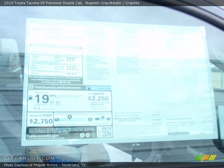The width and height of the screenshot is (224, 168).
Task: Click the barcode on the sticker
Action: 178,134
